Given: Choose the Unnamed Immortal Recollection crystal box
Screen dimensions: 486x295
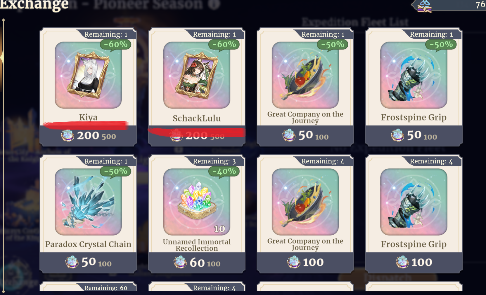Looking at the screenshot, I should pos(197,202).
